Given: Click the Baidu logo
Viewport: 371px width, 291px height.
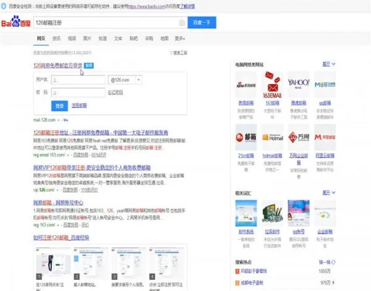Looking at the screenshot, I should coord(16,22).
